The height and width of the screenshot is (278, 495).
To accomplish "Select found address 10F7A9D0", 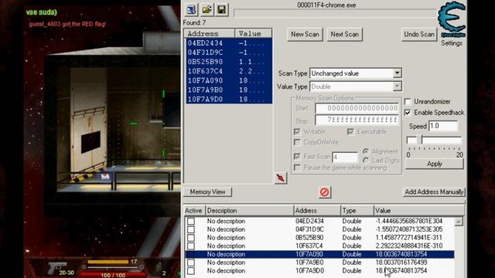I will [228, 99].
